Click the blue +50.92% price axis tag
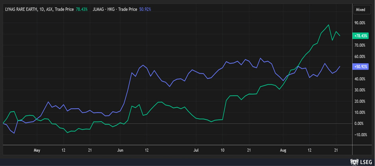This screenshot has height=166, width=375. 361,67
